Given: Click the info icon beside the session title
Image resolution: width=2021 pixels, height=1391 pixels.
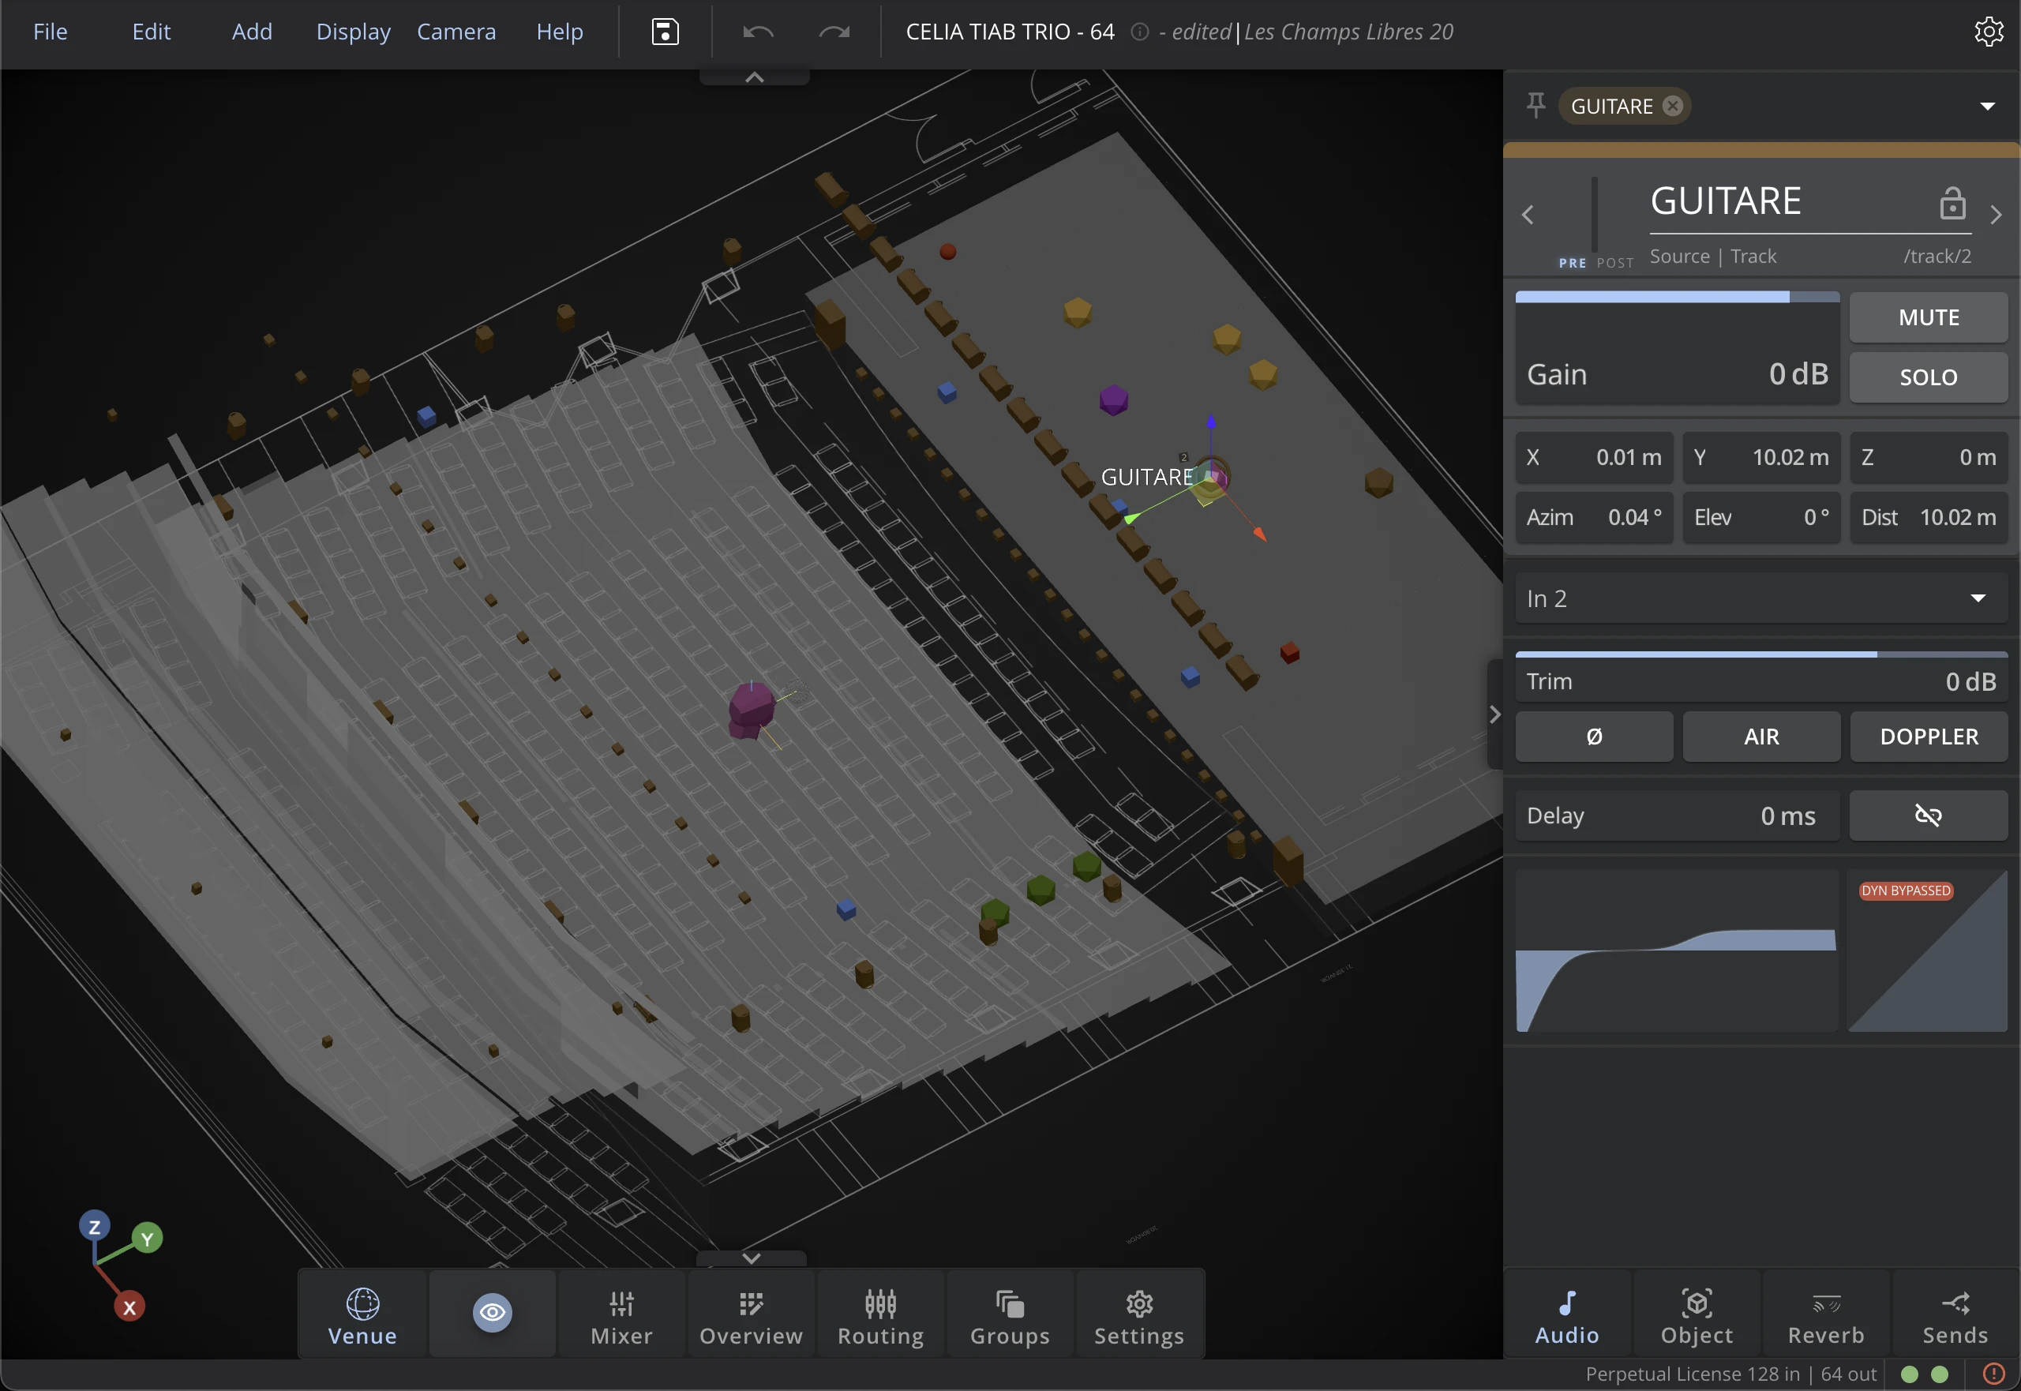Looking at the screenshot, I should click(1138, 32).
